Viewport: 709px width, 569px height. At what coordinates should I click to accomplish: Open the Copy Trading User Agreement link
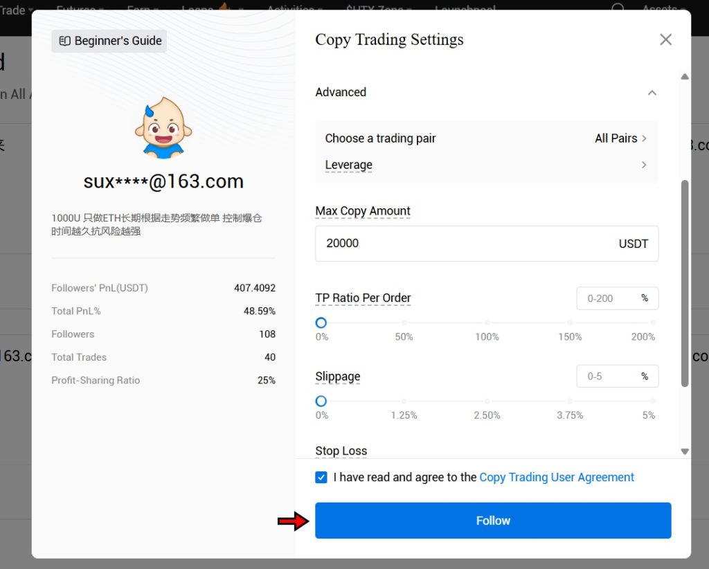[557, 477]
